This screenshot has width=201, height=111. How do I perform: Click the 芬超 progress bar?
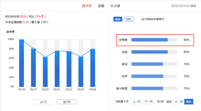[x=154, y=52]
